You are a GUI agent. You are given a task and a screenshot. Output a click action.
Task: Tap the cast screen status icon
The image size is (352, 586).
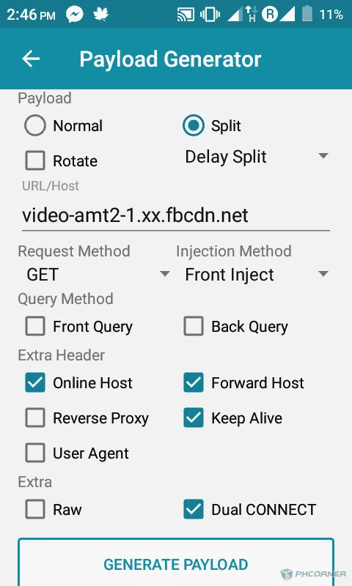186,15
